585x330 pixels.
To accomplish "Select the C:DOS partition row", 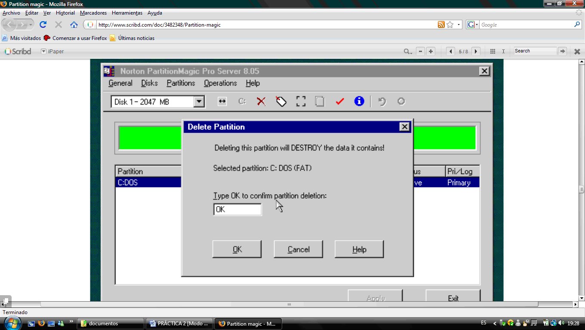I will point(297,183).
